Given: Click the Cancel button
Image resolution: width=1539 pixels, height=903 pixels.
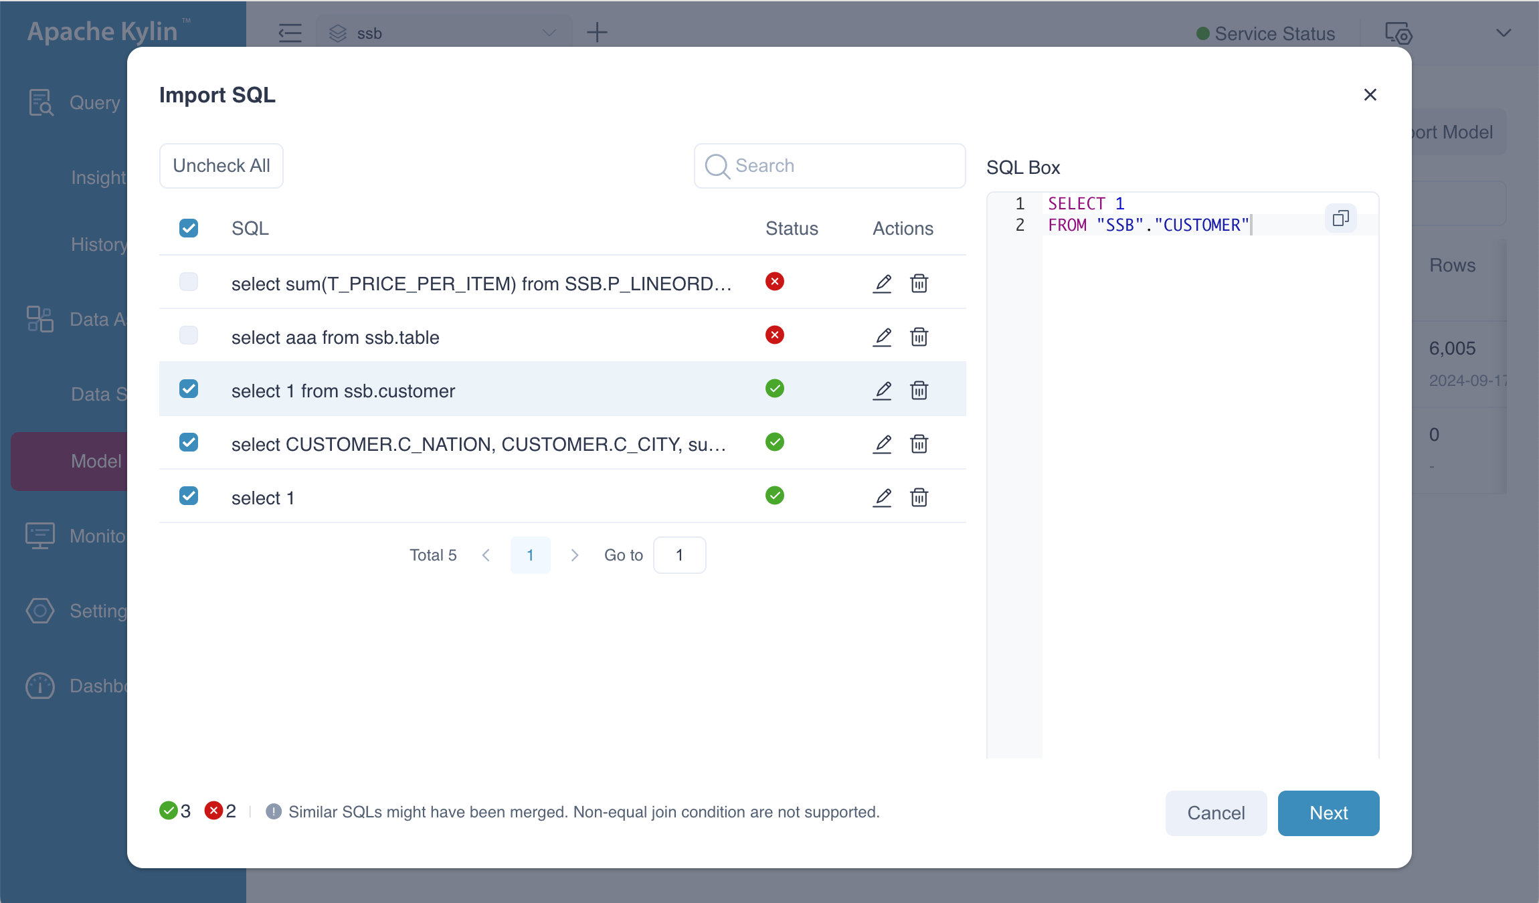Looking at the screenshot, I should click(x=1216, y=813).
